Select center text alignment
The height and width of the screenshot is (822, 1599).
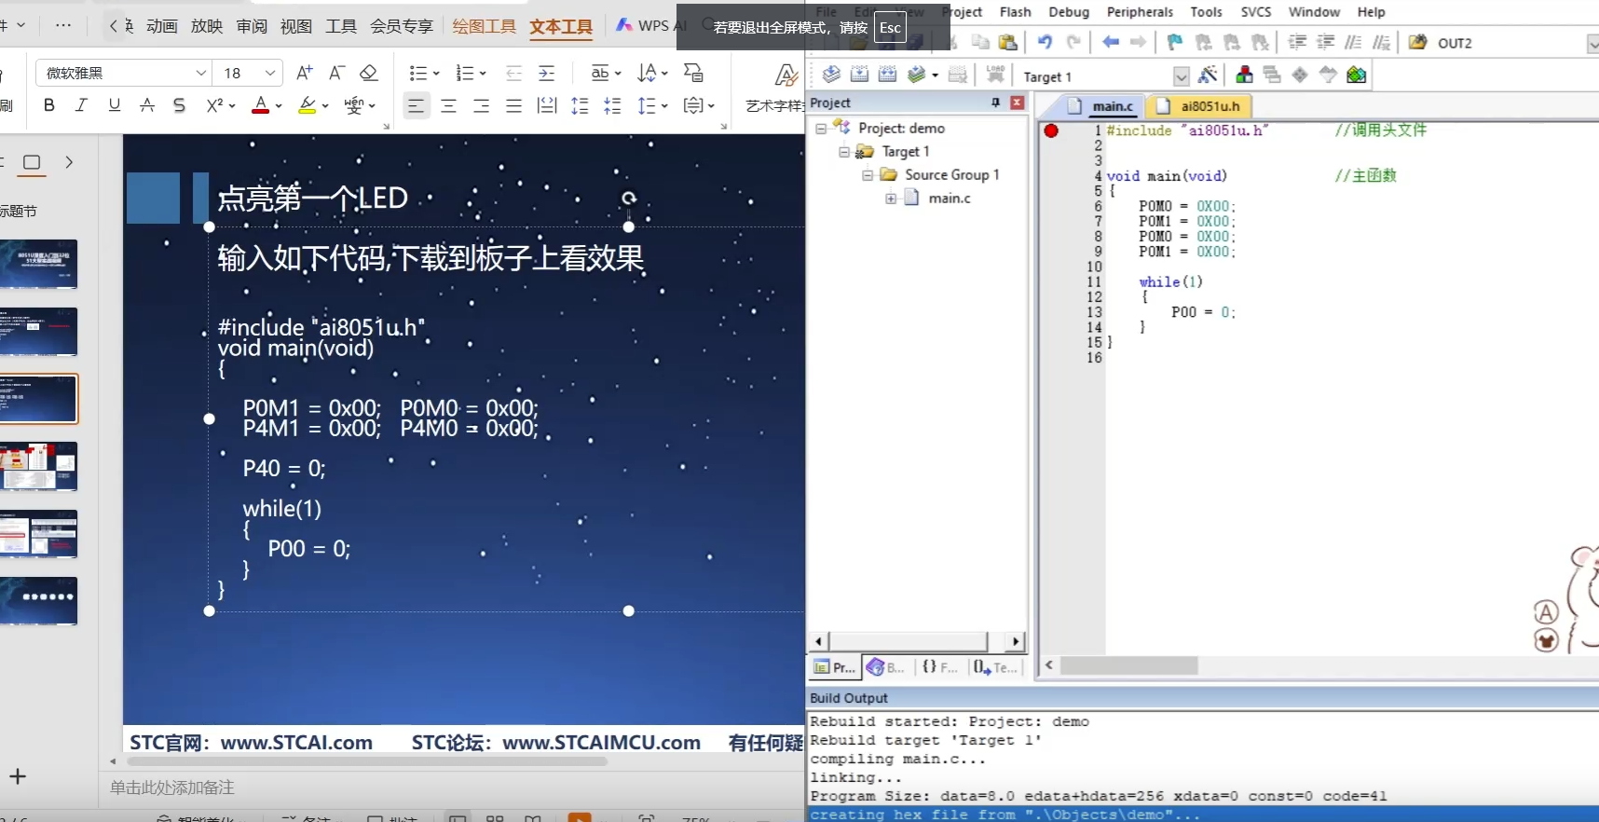pos(448,106)
